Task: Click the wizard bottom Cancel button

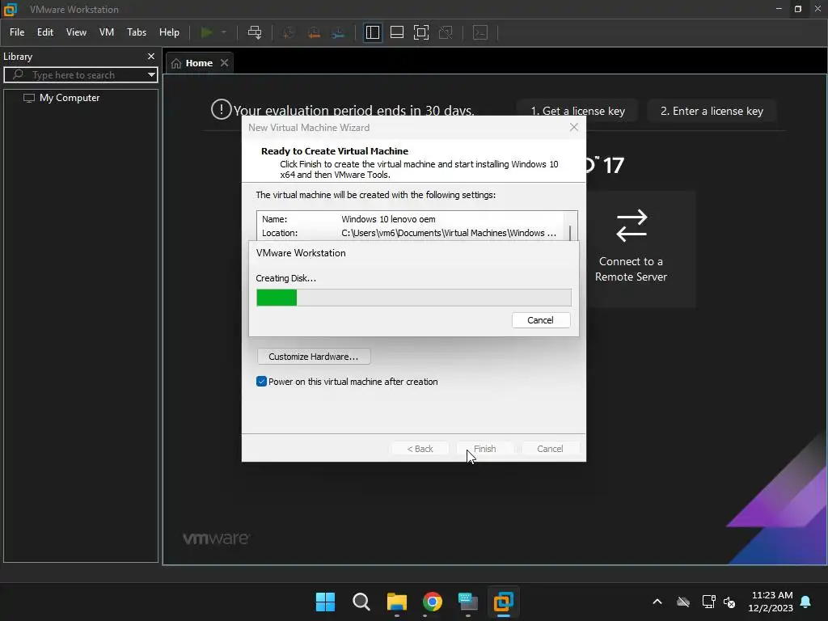Action: (550, 448)
